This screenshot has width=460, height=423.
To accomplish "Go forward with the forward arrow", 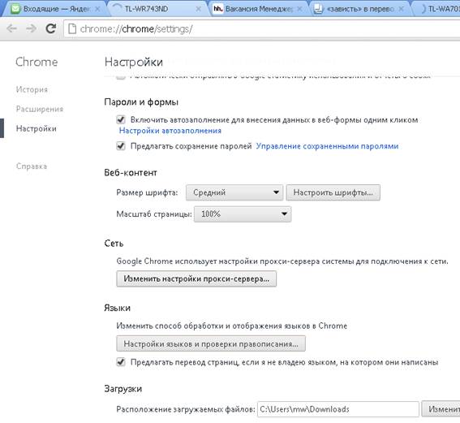I will coord(31,28).
